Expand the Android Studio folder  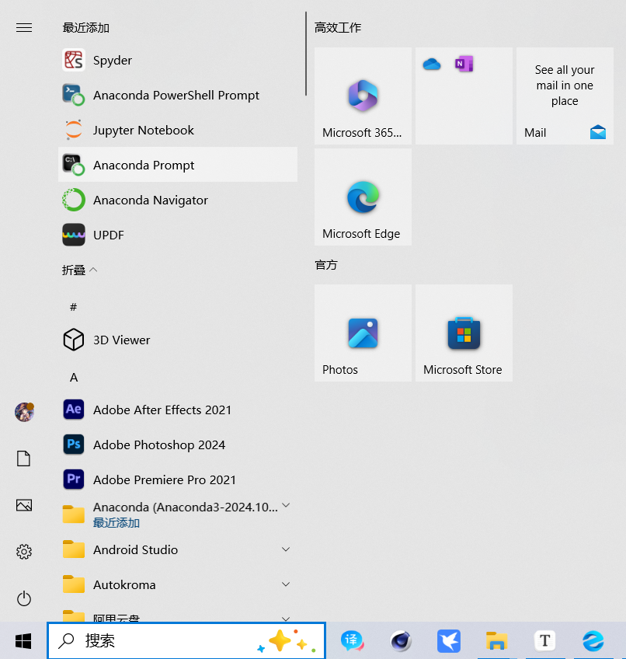[x=286, y=549]
